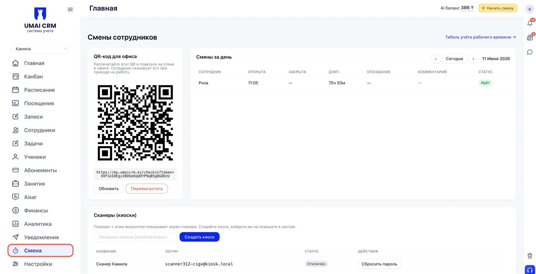536x274 pixels.
Task: Click the pencil icon beside Задачи
Action: 16,143
